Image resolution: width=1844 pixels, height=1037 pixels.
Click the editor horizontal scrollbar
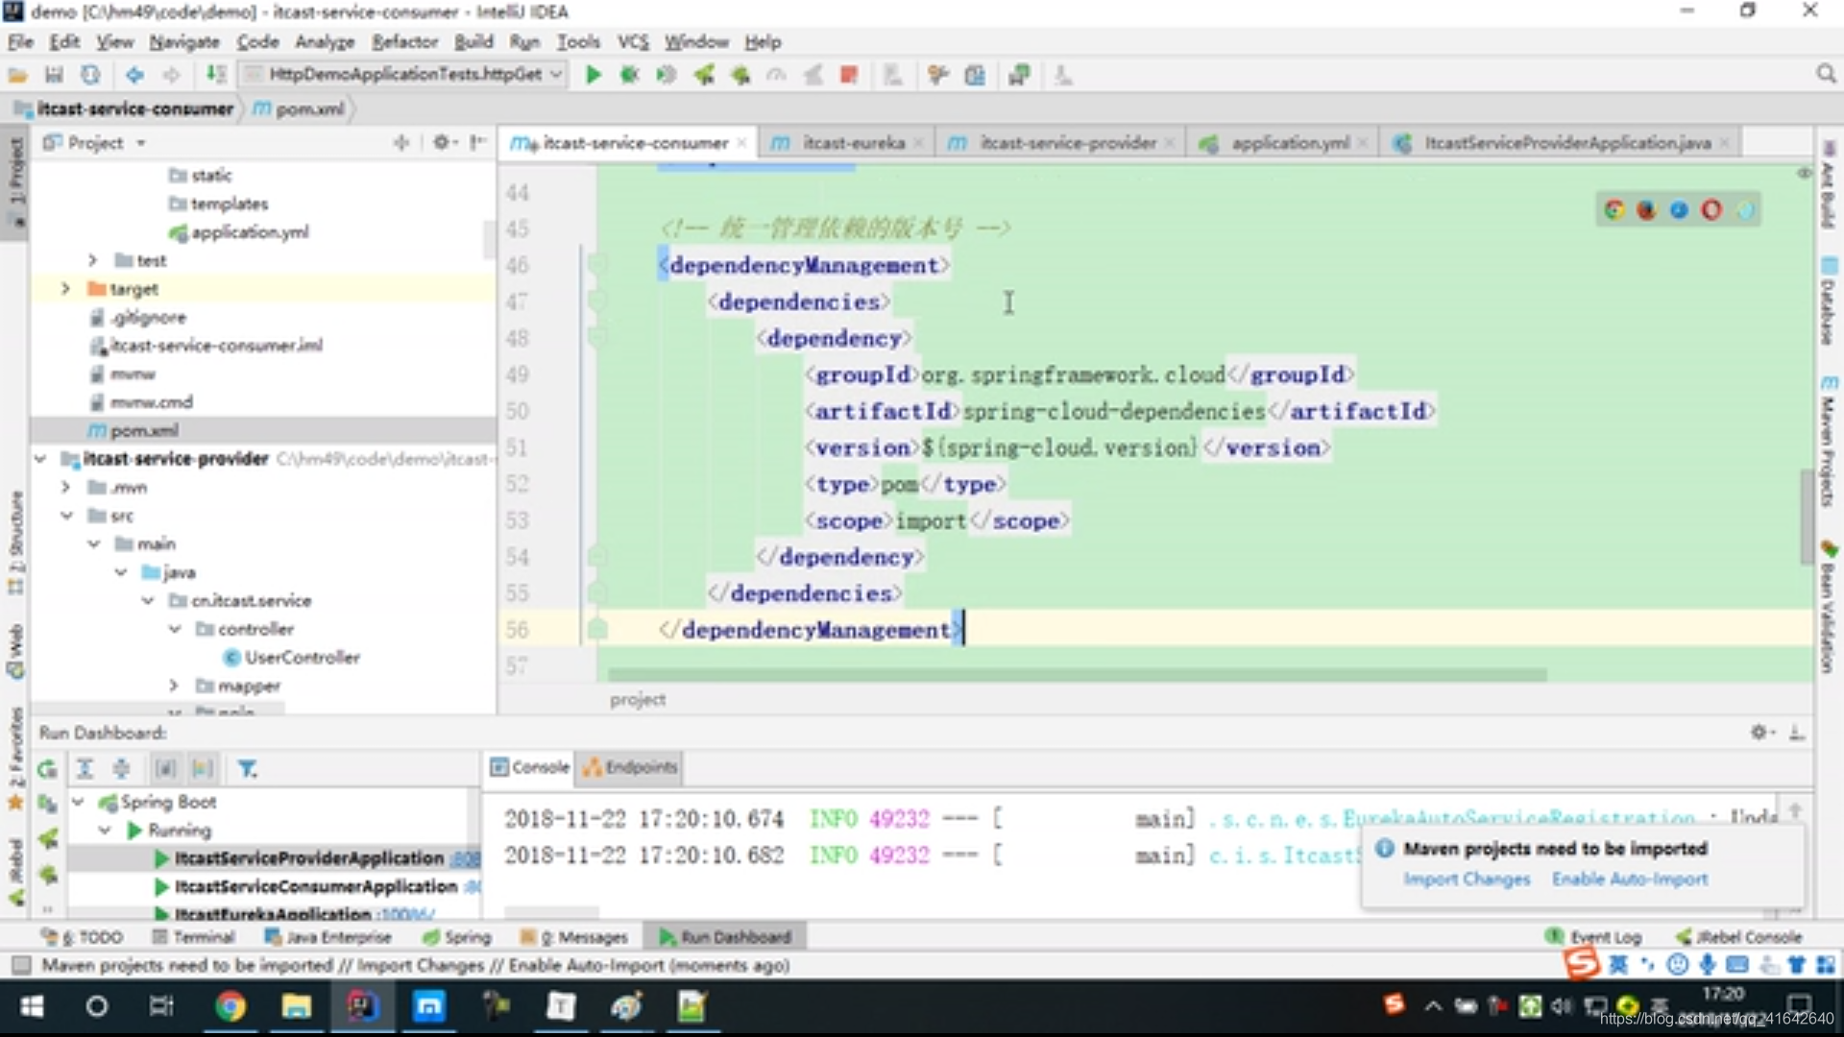pos(1076,675)
